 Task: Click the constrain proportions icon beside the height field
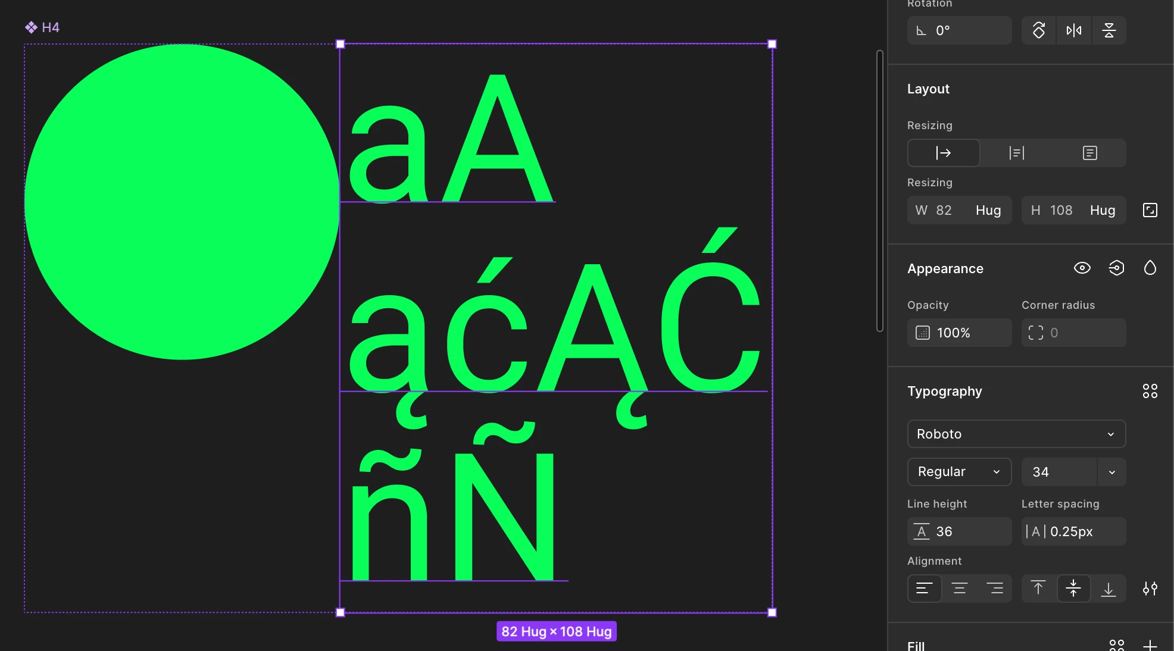pos(1150,210)
